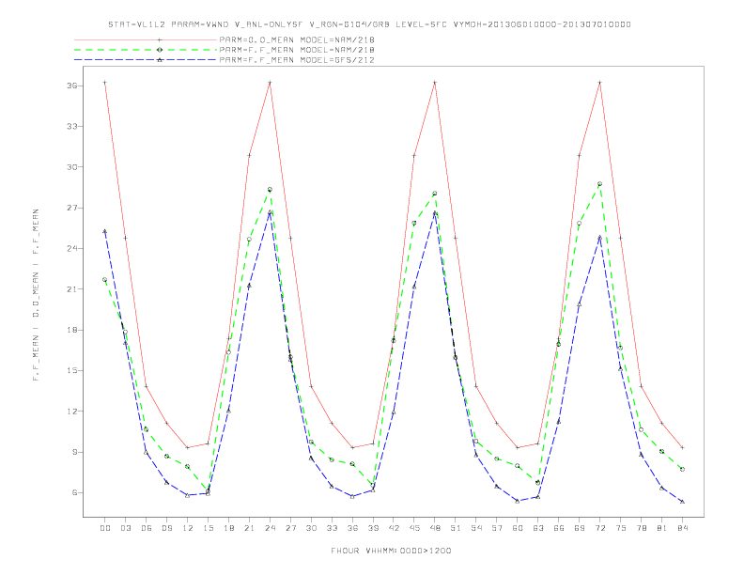
Task: Click y-axis tick label 21
Action: pyautogui.click(x=72, y=289)
